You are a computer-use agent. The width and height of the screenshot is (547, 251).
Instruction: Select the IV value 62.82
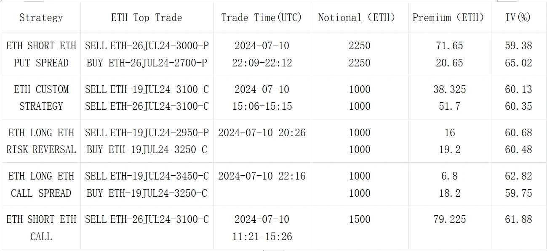click(x=518, y=176)
